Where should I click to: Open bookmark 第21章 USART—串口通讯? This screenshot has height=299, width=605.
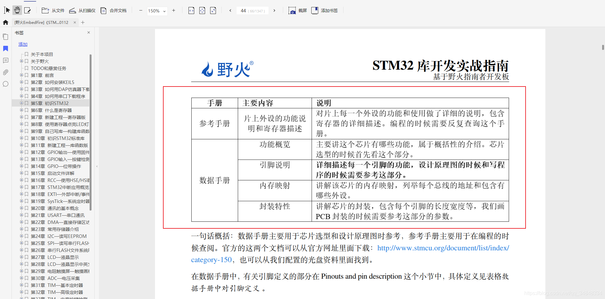(58, 215)
